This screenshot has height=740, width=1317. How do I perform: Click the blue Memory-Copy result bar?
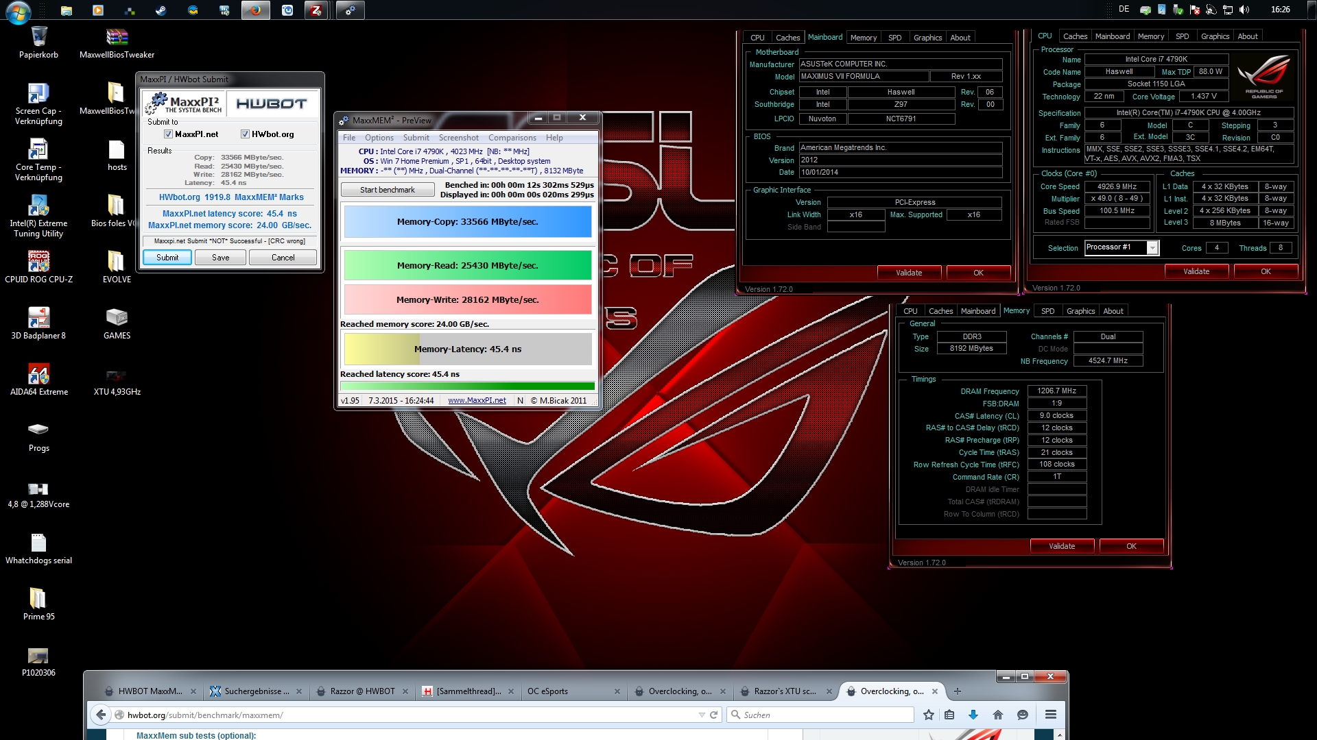point(468,222)
